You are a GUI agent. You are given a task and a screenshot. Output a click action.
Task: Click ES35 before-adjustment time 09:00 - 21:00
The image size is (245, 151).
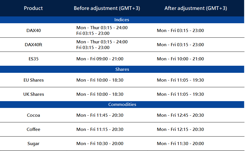pos(100,59)
